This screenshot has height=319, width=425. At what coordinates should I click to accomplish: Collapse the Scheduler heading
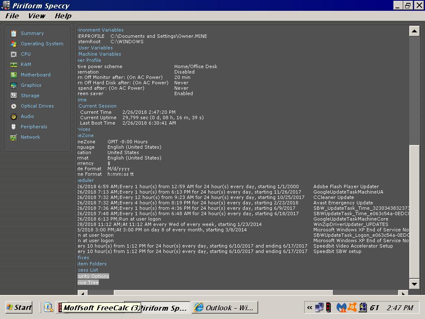pos(85,180)
